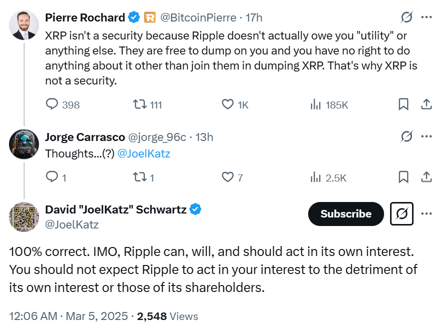The width and height of the screenshot is (445, 329).
Task: Open more options on Pierre's tweet
Action: pyautogui.click(x=427, y=16)
